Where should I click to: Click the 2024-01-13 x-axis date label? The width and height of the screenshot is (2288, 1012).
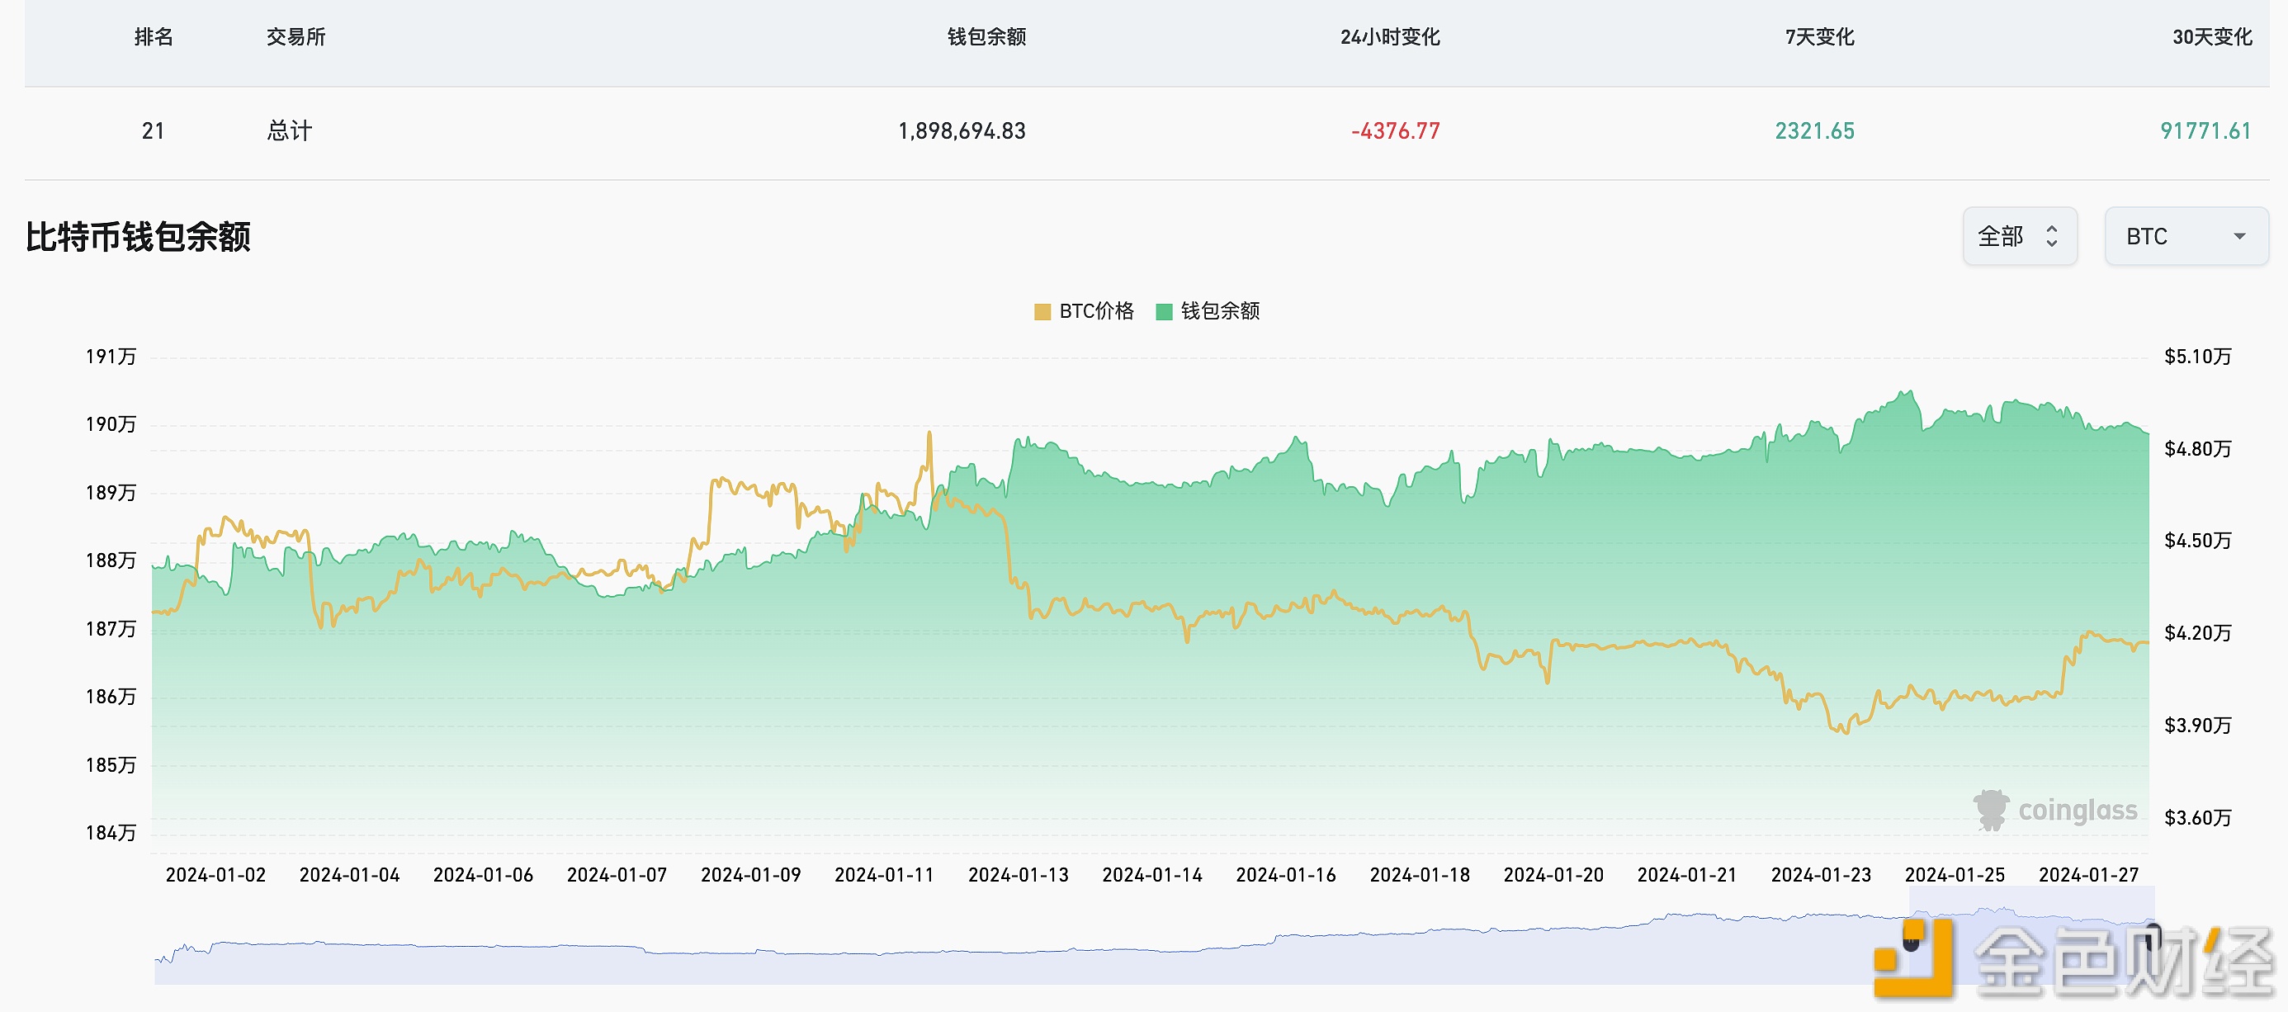(x=1019, y=875)
